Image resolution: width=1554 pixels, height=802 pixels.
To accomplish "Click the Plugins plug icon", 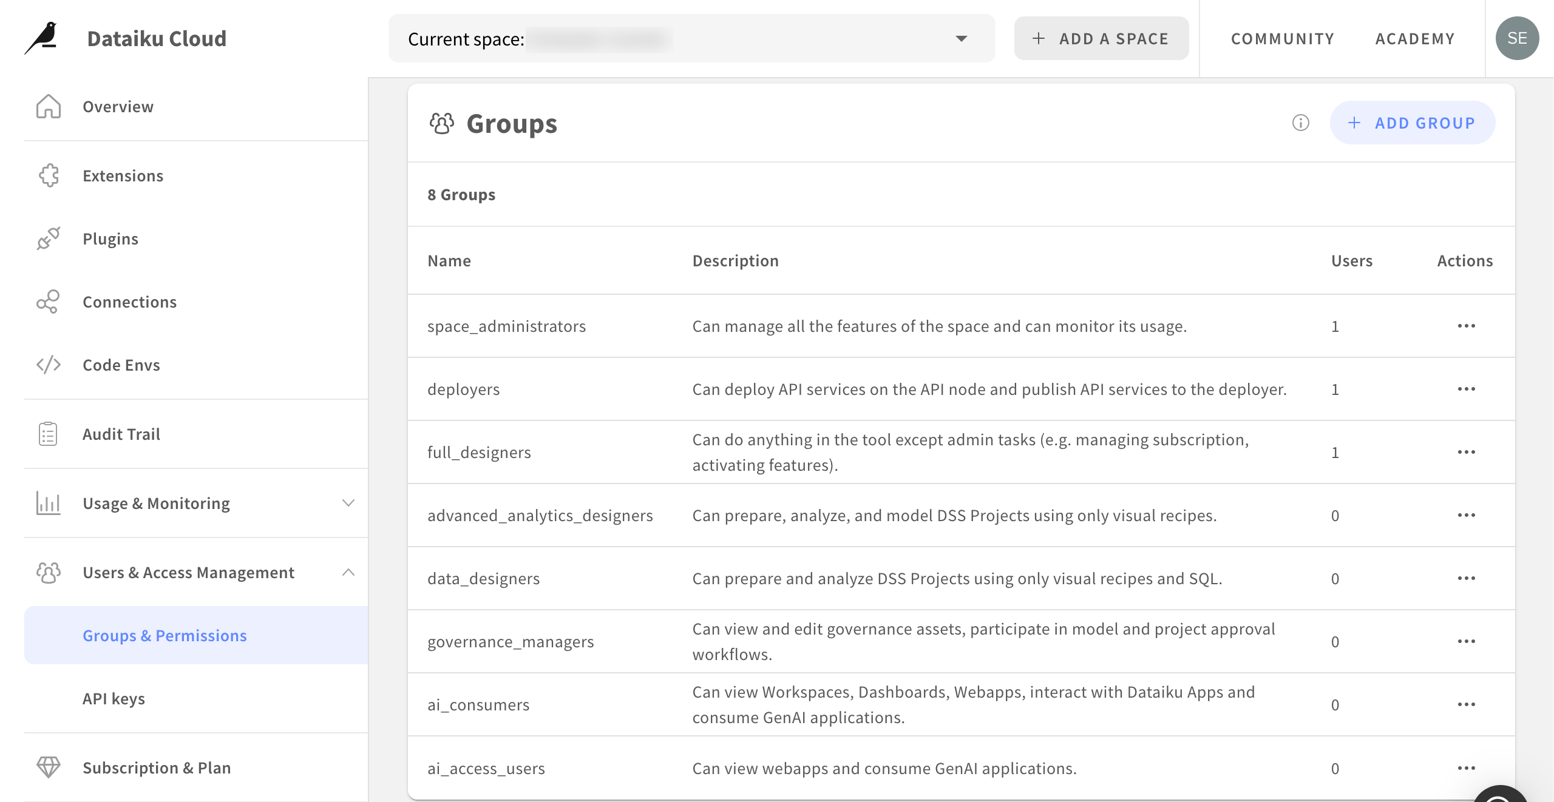I will [x=49, y=239].
